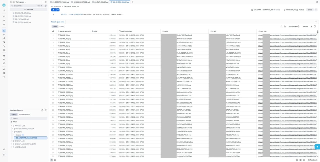Open the Data Products tab
320x162 pixels.
[24, 114]
